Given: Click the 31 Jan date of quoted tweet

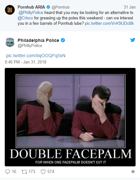Looking at the screenshot, I should (130, 7).
